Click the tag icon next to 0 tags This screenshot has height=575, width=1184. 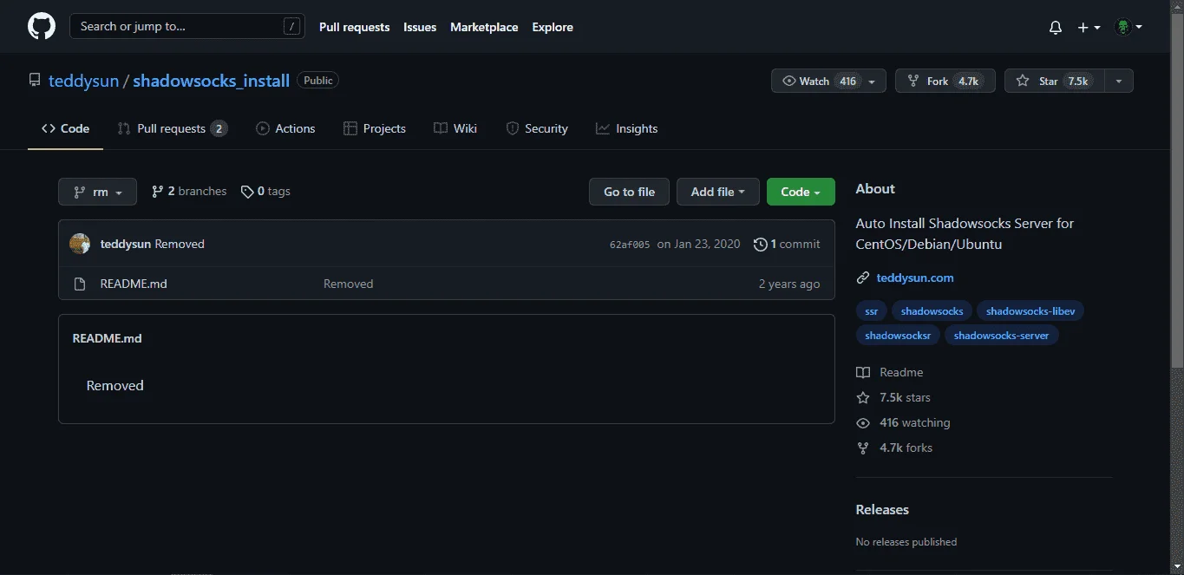(x=247, y=192)
